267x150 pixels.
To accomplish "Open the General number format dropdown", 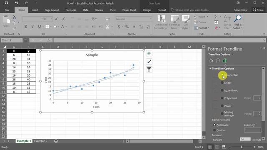I will pyautogui.click(x=151, y=19).
